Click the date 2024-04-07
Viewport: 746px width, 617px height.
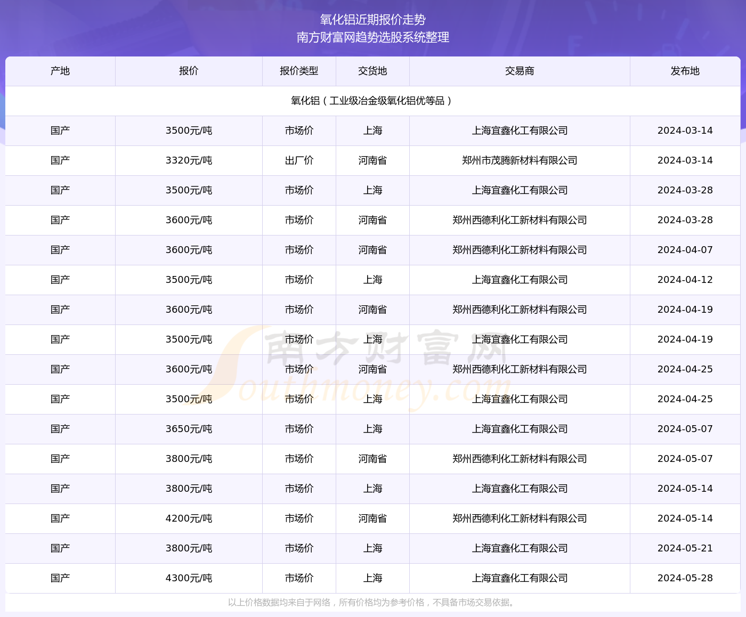click(x=685, y=250)
